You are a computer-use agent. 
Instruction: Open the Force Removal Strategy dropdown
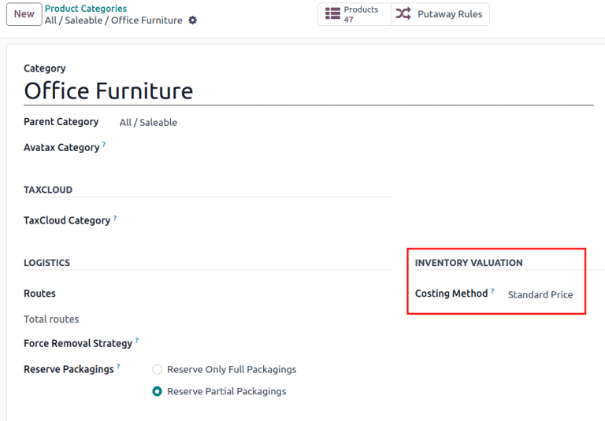(260, 344)
